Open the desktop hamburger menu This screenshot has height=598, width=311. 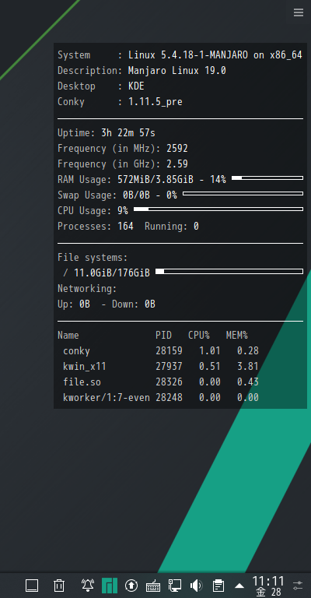pos(299,12)
